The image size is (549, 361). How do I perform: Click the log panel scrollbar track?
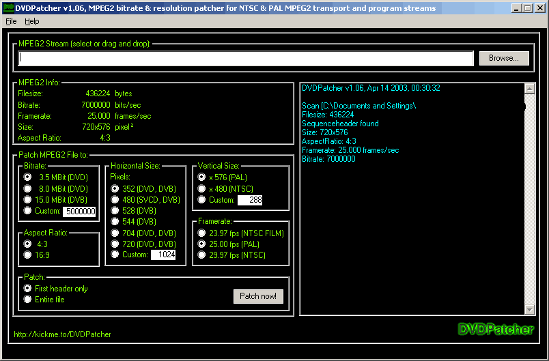tap(529, 199)
